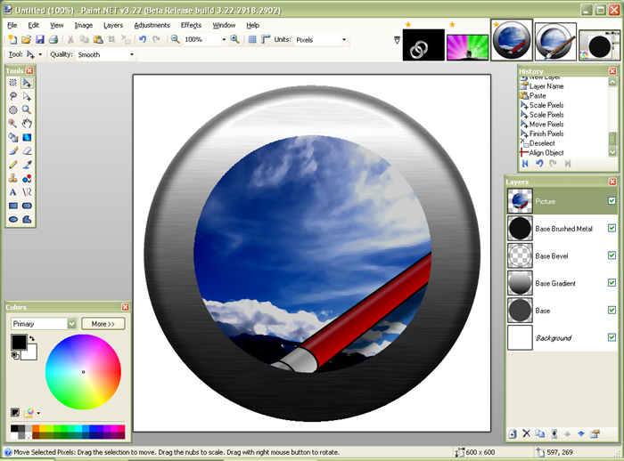The height and width of the screenshot is (461, 624).
Task: Click the Zoom Out magnifier icon
Action: [175, 39]
